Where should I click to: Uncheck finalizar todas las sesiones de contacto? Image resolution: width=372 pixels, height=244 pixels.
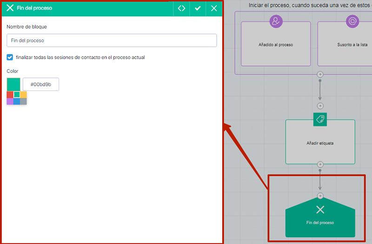tap(10, 58)
